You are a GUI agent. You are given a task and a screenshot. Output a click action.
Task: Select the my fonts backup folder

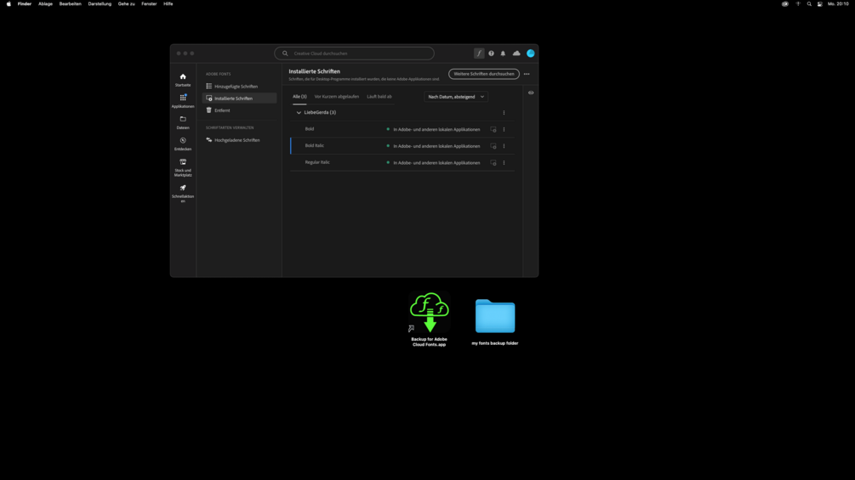[x=494, y=316]
